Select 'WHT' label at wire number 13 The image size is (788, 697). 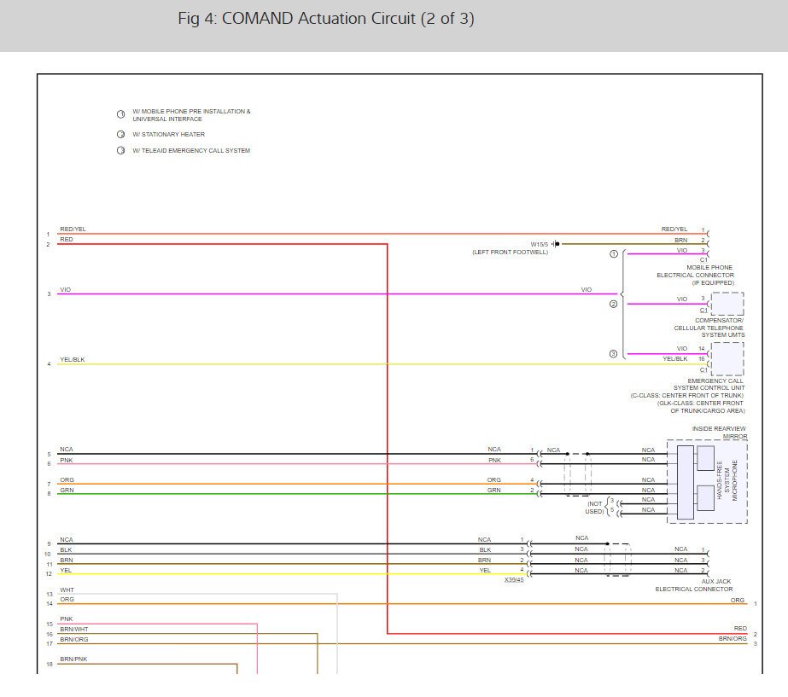(x=67, y=590)
